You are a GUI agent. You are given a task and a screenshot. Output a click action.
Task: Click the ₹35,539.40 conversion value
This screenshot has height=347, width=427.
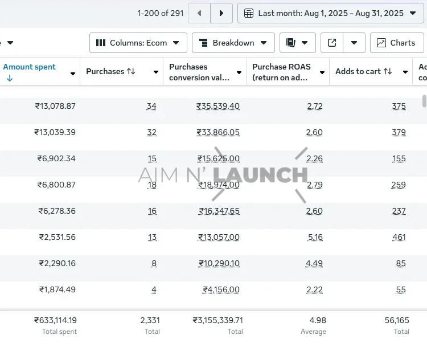pyautogui.click(x=218, y=107)
